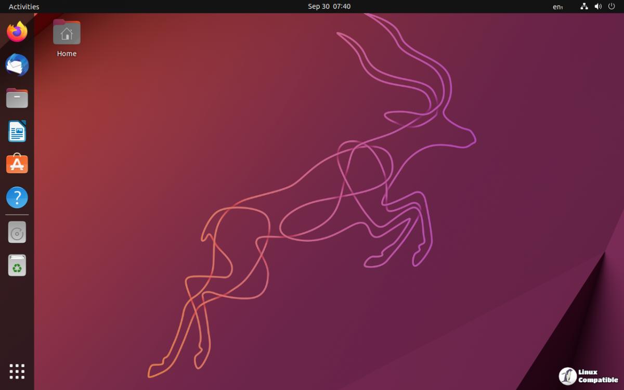Expand the system status tray menu
The width and height of the screenshot is (624, 390).
click(x=598, y=7)
